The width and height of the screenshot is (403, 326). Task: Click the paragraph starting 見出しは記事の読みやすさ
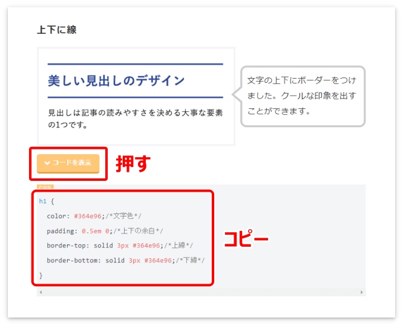pos(136,119)
